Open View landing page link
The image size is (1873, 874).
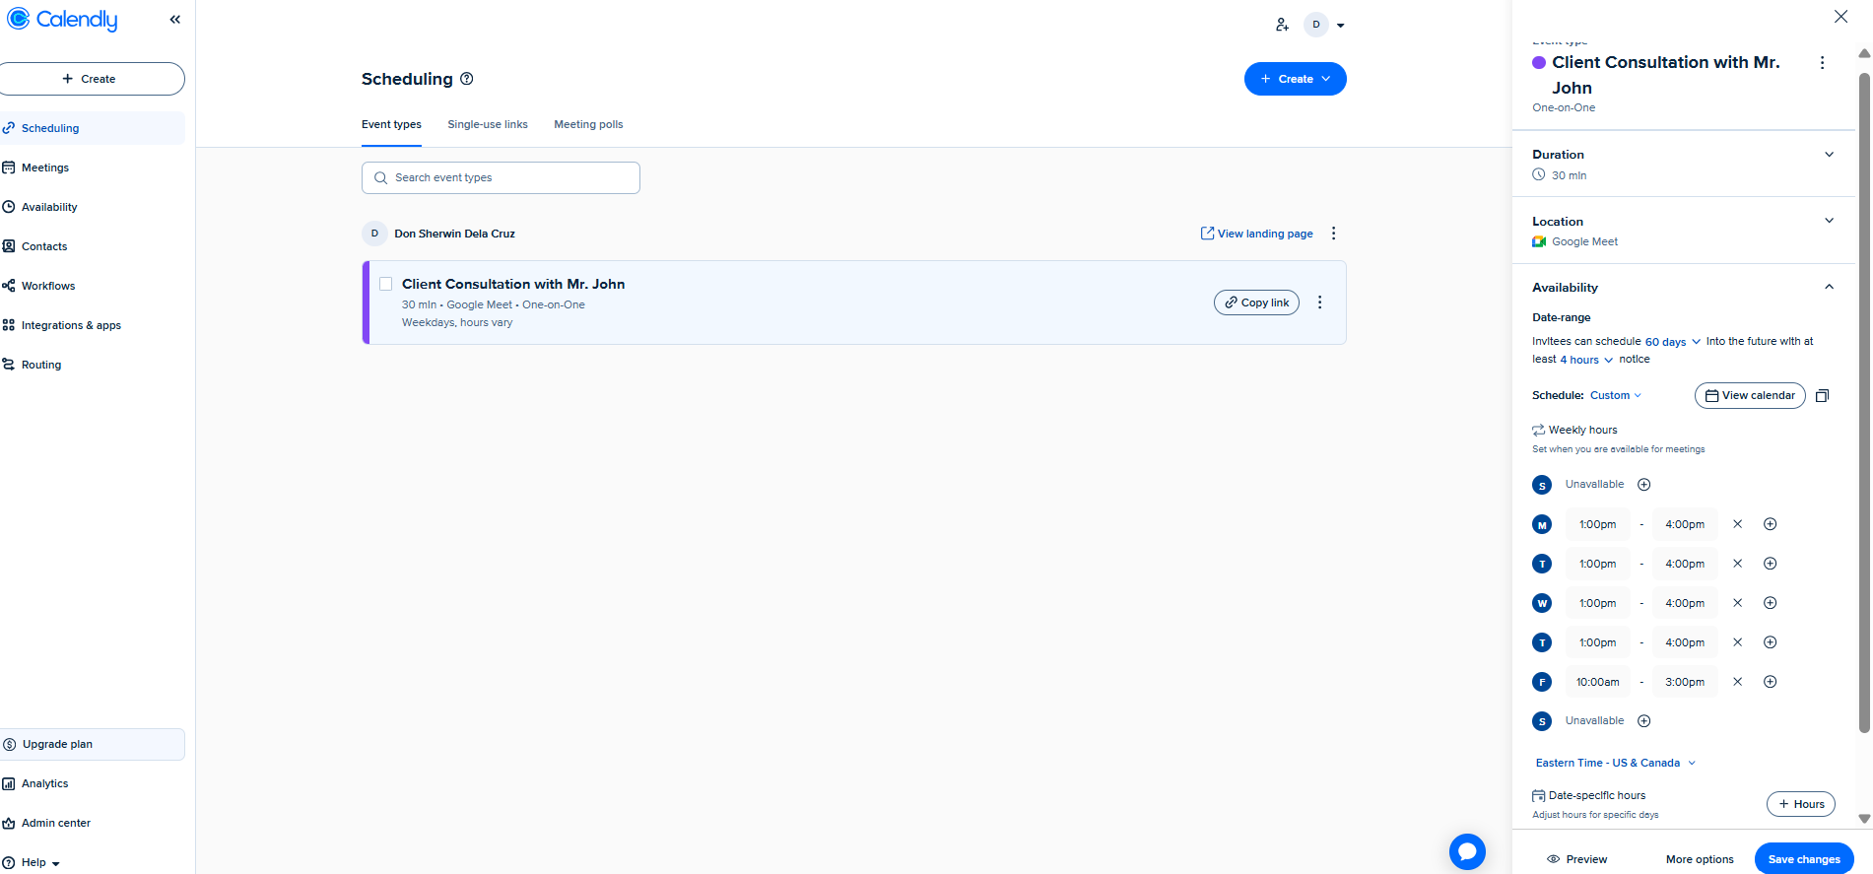(x=1256, y=234)
